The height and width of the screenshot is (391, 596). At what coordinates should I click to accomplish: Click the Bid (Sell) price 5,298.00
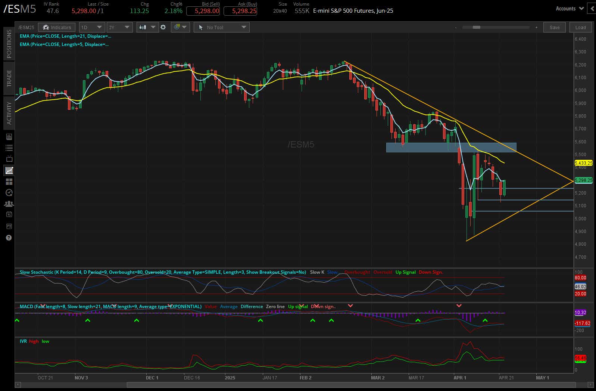[203, 11]
